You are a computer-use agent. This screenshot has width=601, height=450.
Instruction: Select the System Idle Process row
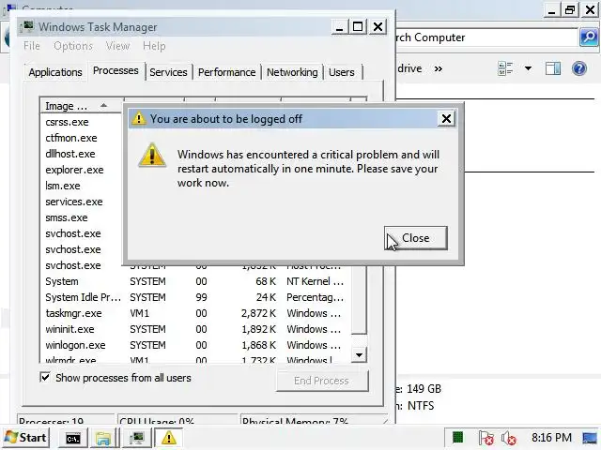195,297
